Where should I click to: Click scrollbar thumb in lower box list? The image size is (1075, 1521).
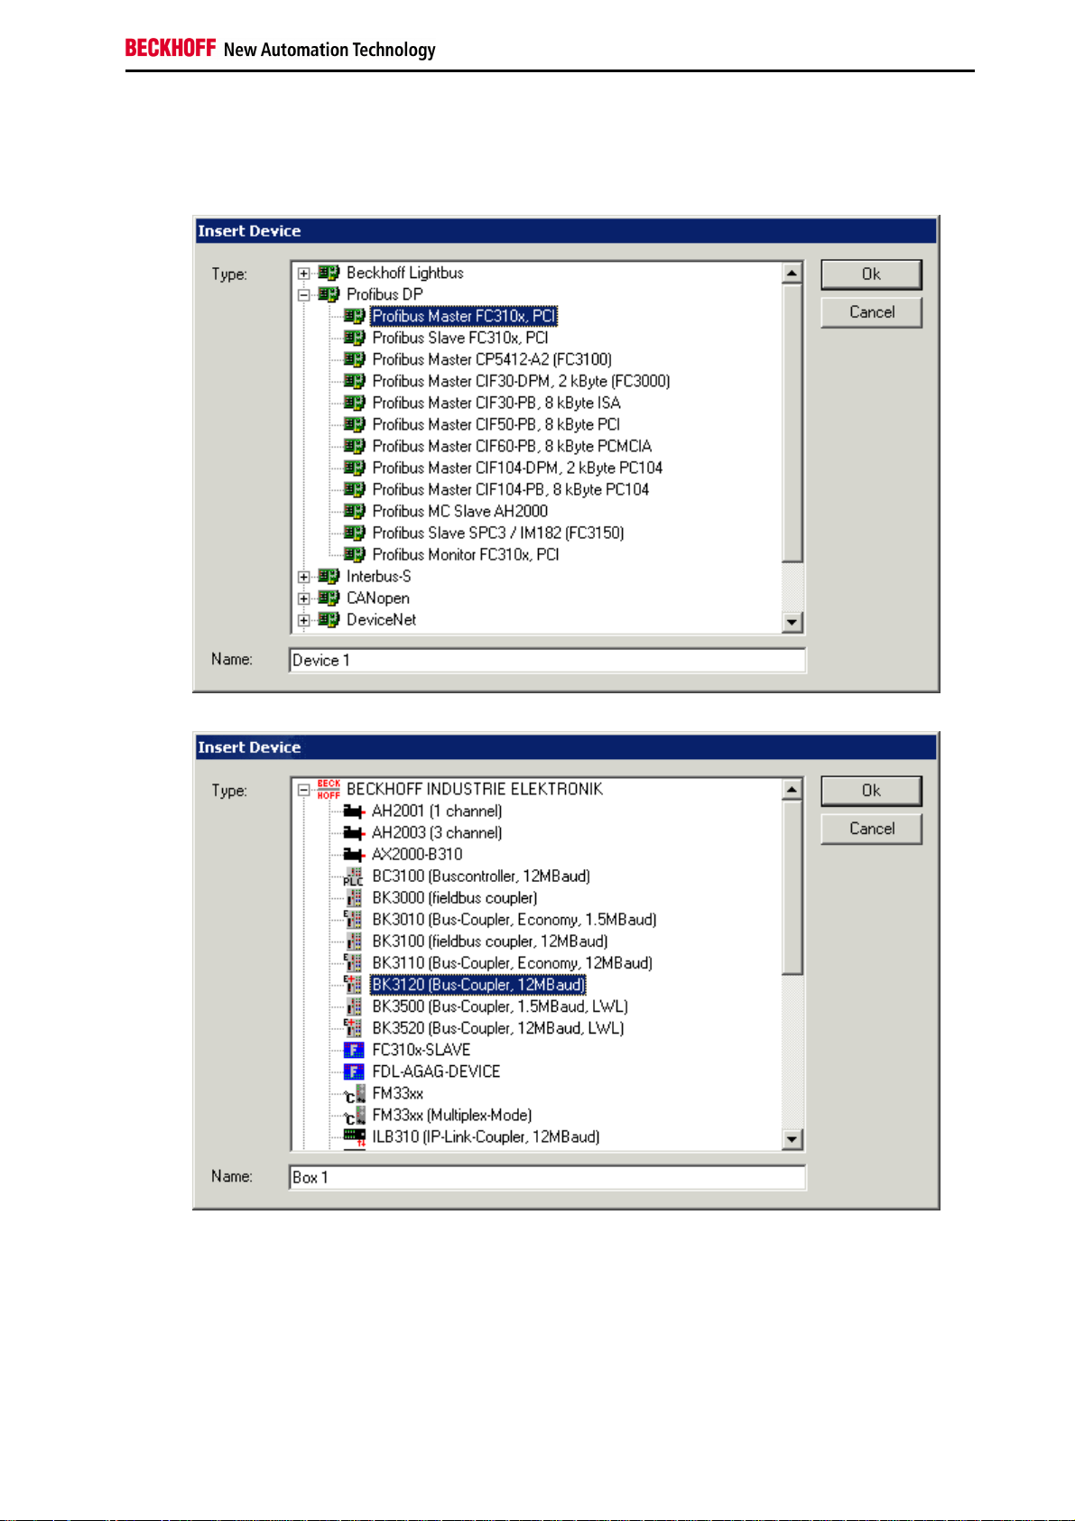[792, 887]
